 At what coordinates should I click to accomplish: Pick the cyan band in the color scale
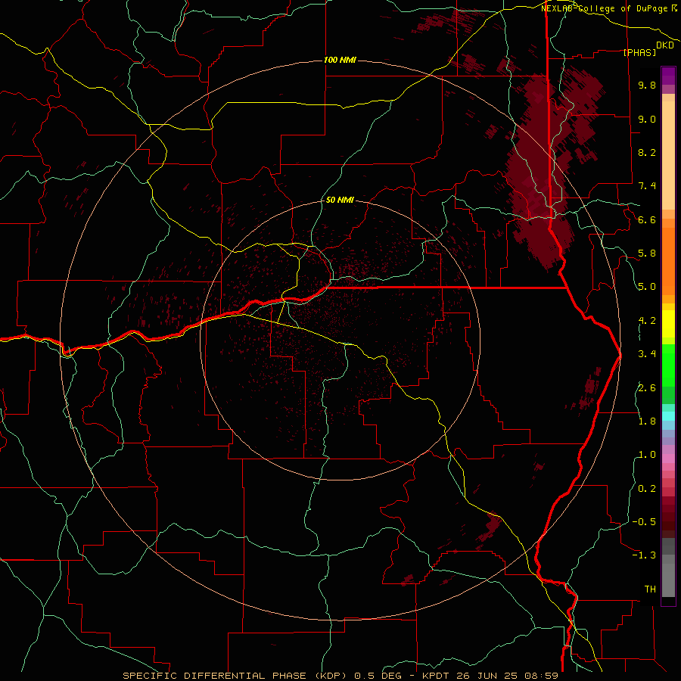coord(668,416)
